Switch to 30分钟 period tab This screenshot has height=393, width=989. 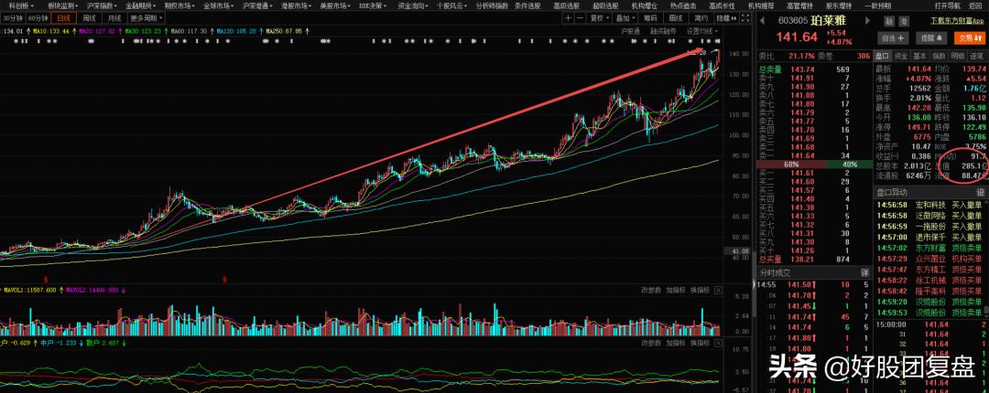point(12,18)
